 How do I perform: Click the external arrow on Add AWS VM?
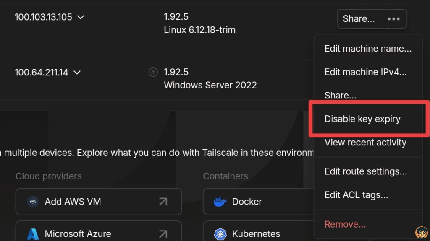pos(163,202)
